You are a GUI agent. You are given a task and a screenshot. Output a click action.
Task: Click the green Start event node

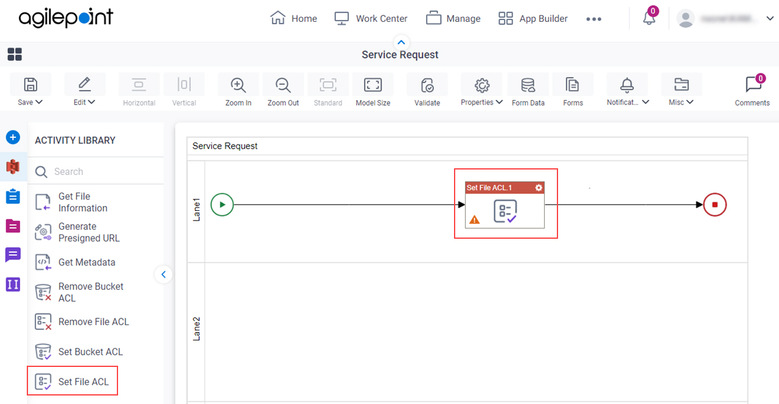[x=222, y=205]
